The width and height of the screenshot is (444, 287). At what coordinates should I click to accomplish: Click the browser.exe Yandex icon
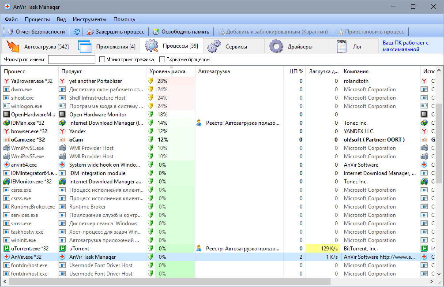(6, 131)
